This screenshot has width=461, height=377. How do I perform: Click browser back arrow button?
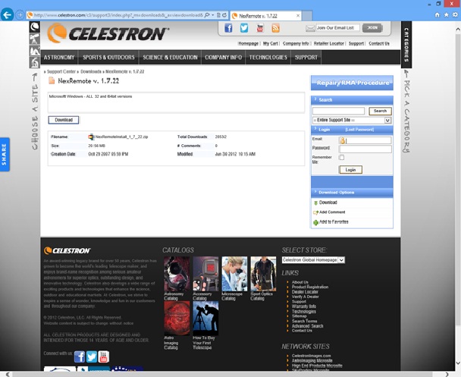point(7,14)
